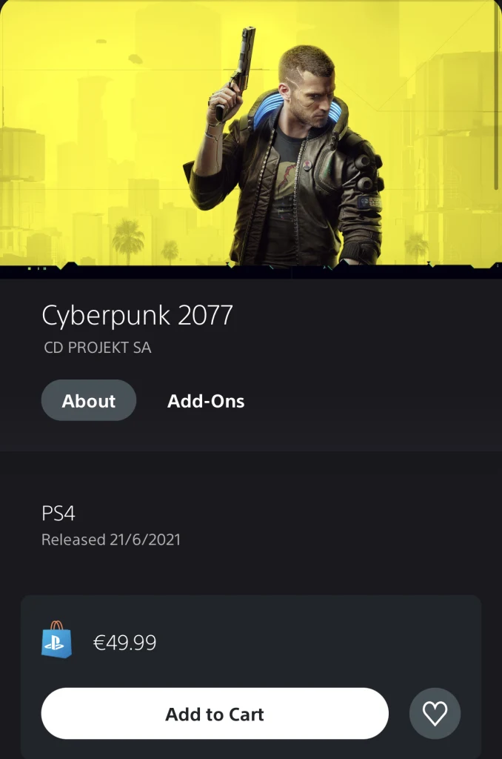Click the thin scrollbar on the right edge

tap(496, 97)
